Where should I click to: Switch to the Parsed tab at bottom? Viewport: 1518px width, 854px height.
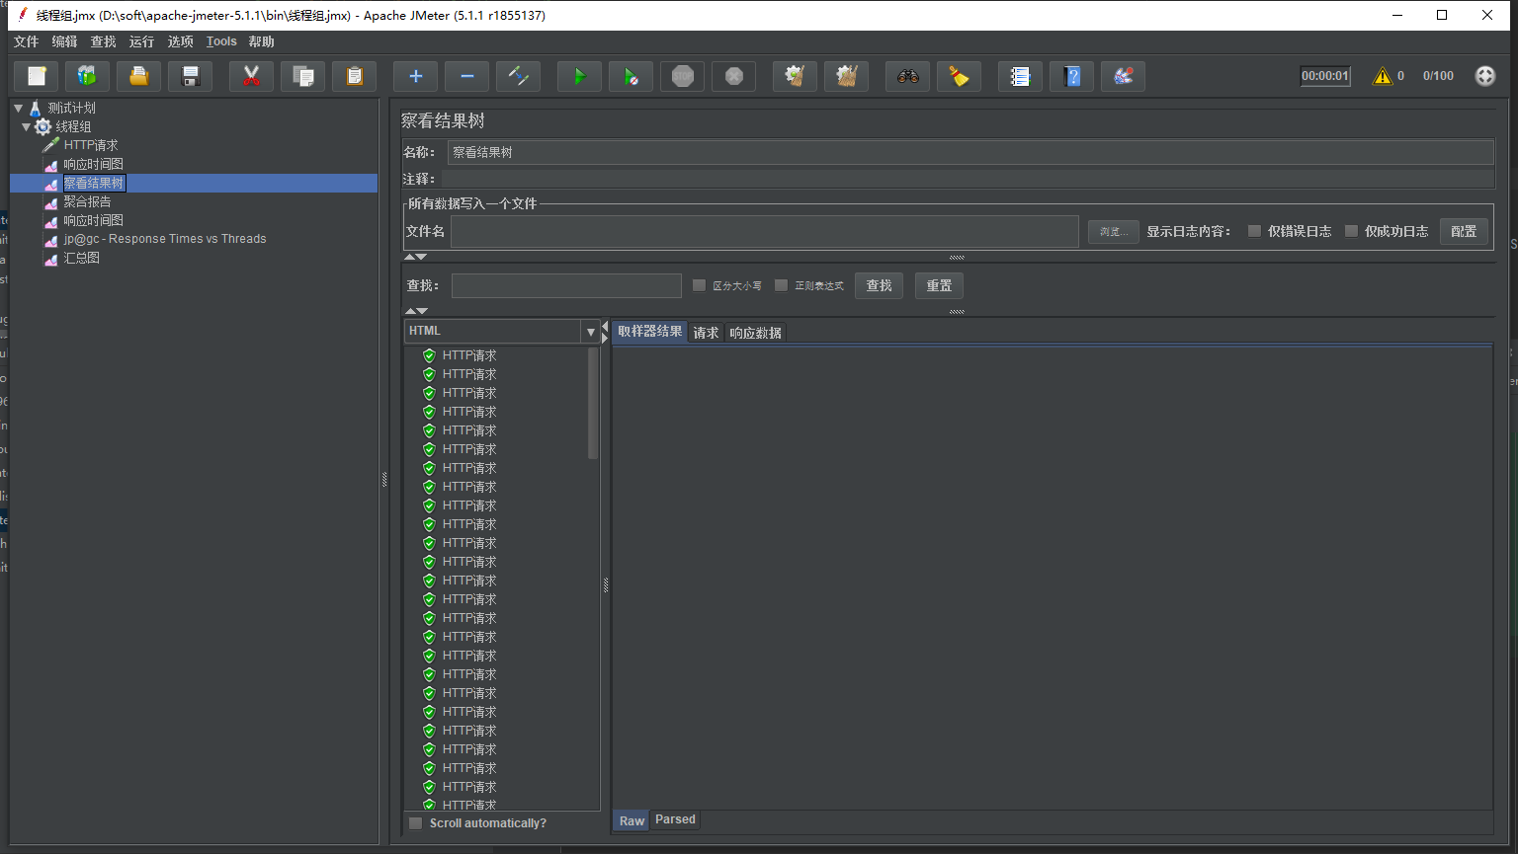coord(675,819)
